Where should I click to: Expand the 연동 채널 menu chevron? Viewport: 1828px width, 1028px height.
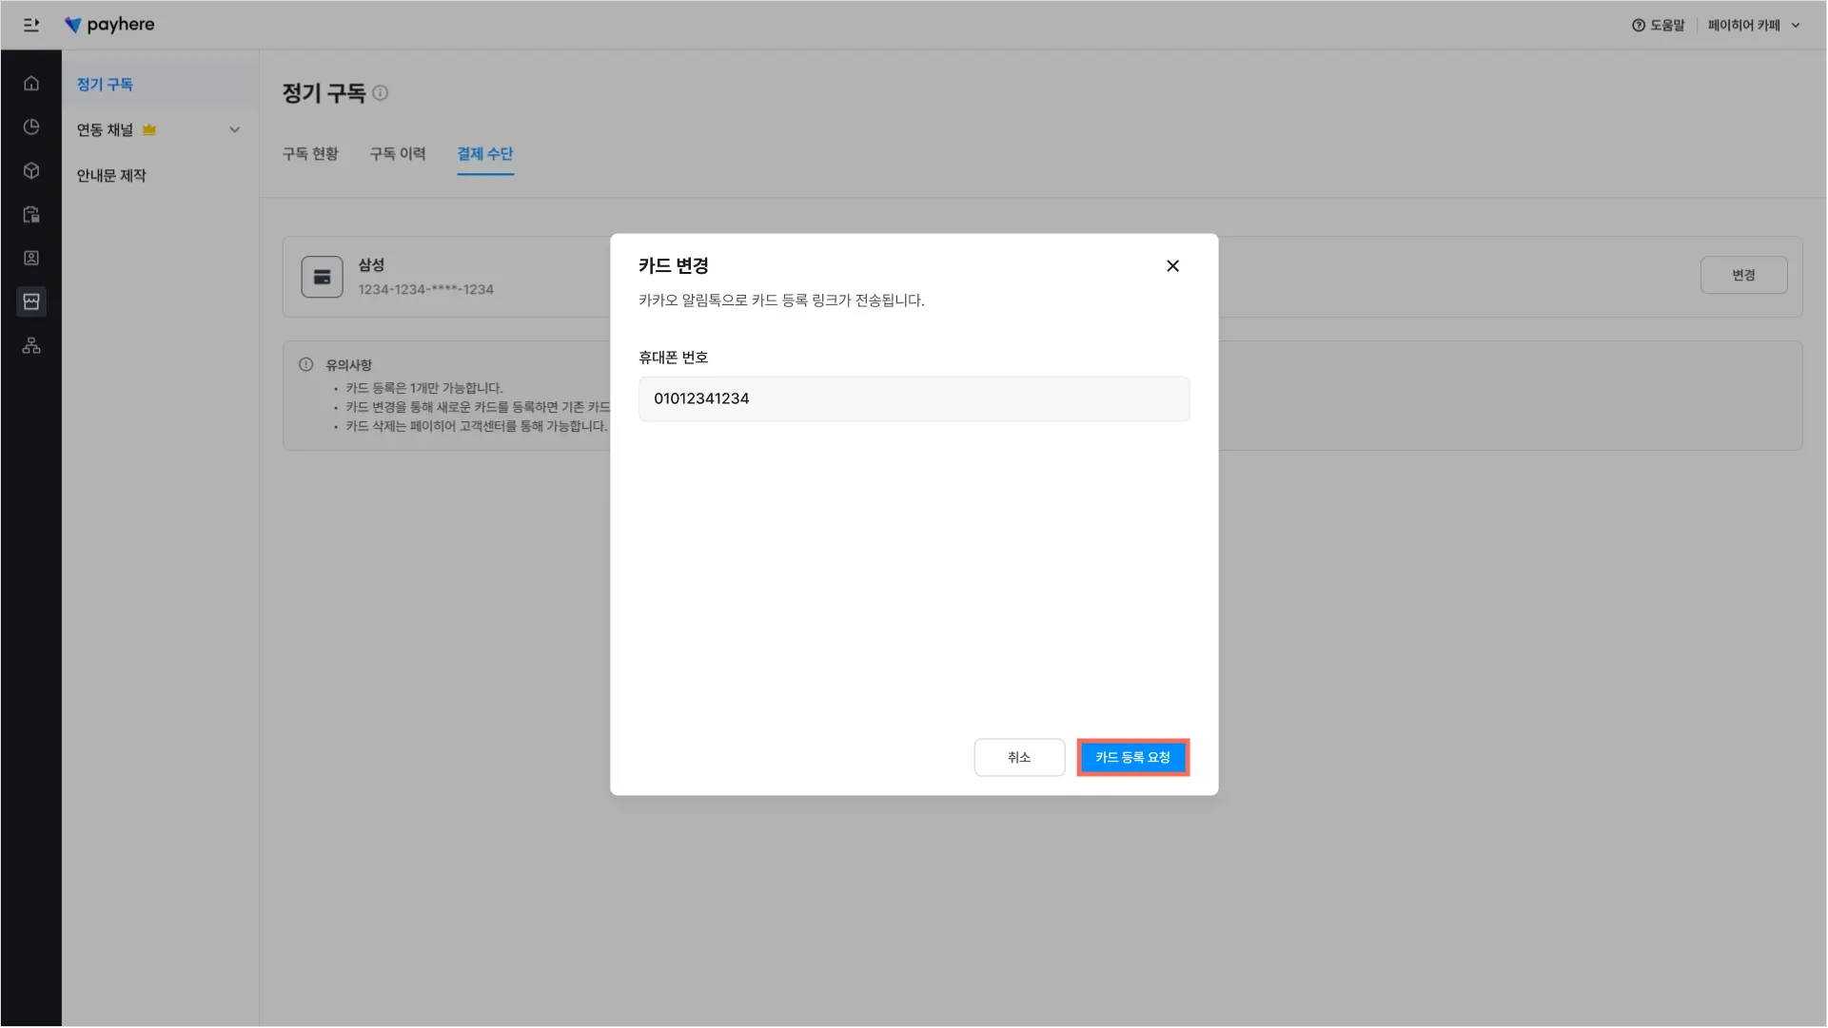235,130
